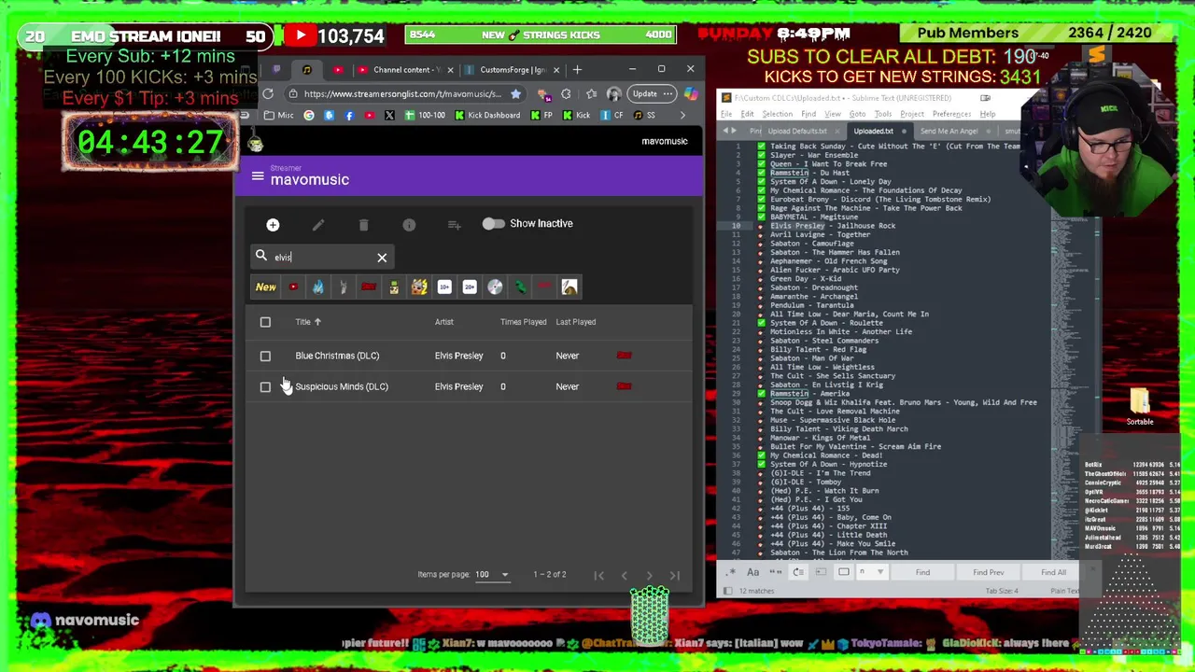This screenshot has height=672, width=1195.
Task: Click the Find All button in Sublime
Action: tap(1053, 572)
